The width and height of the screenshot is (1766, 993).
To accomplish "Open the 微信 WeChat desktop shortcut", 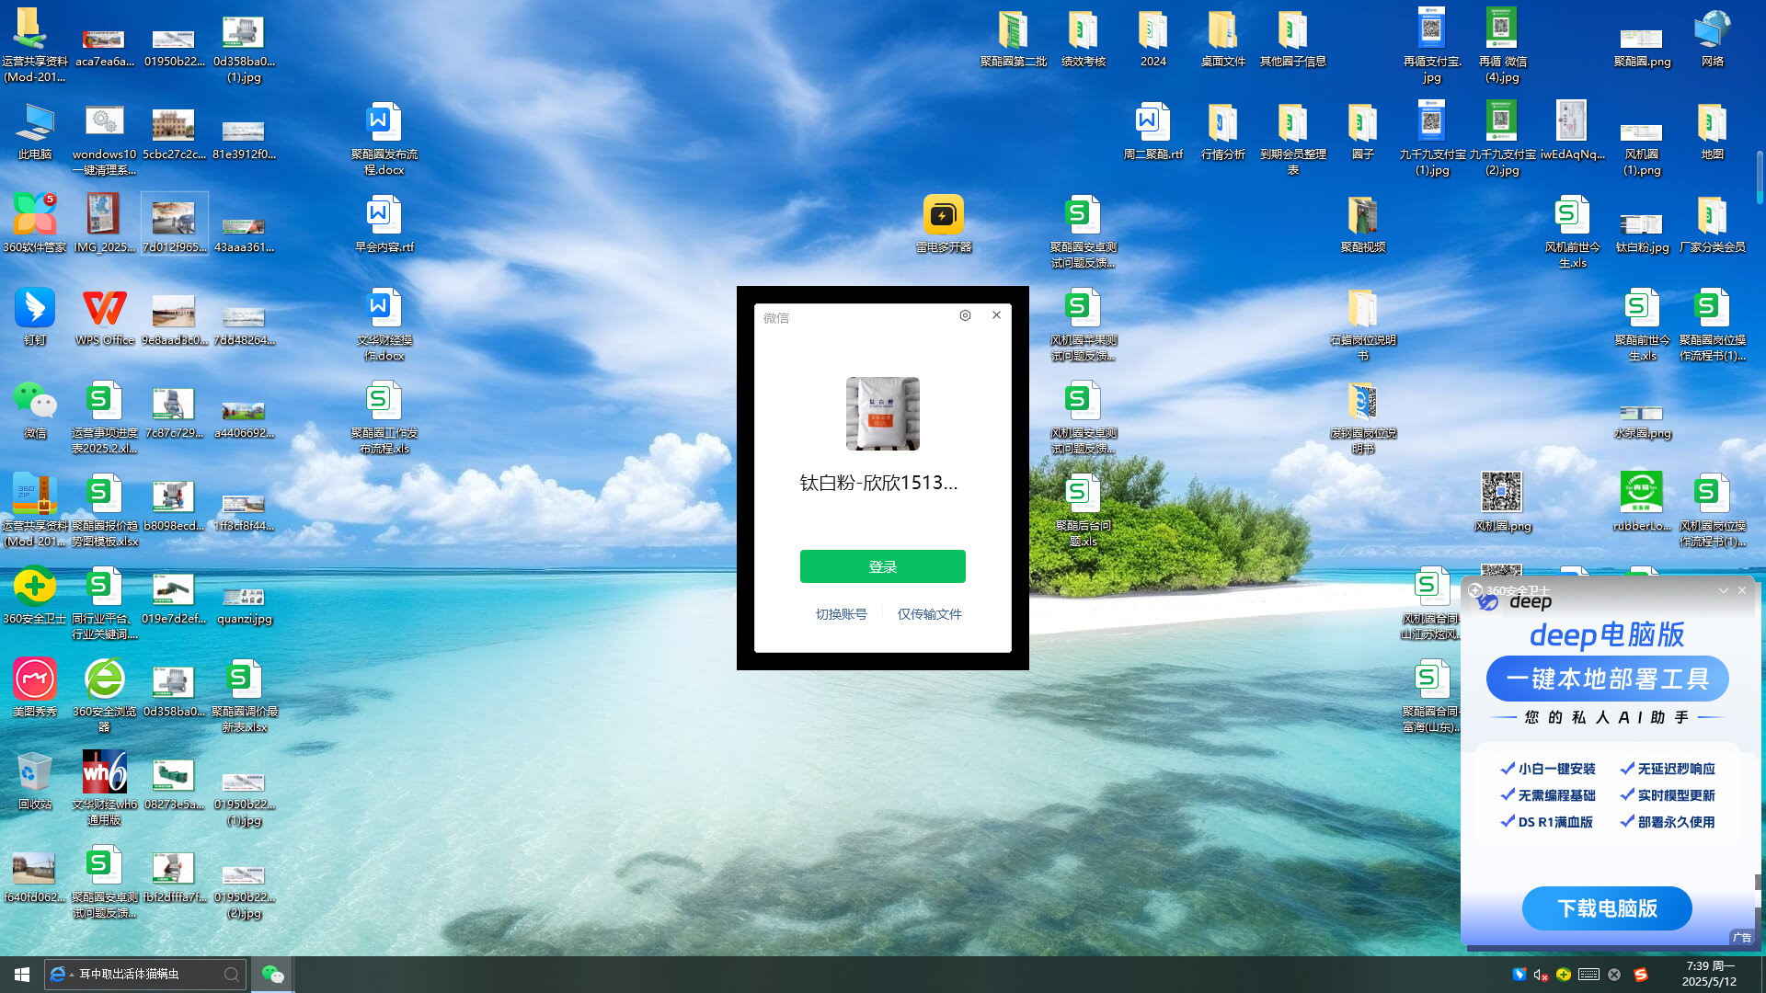I will click(x=35, y=402).
